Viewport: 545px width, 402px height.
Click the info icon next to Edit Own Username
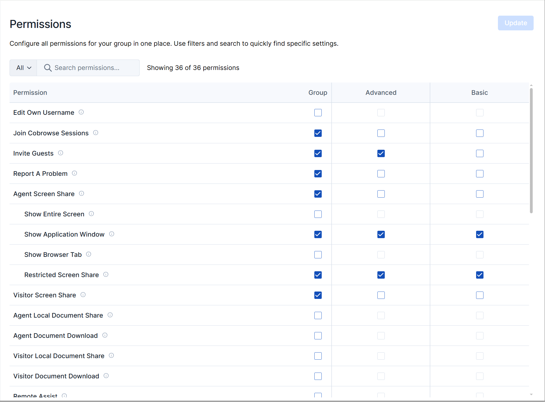(81, 112)
